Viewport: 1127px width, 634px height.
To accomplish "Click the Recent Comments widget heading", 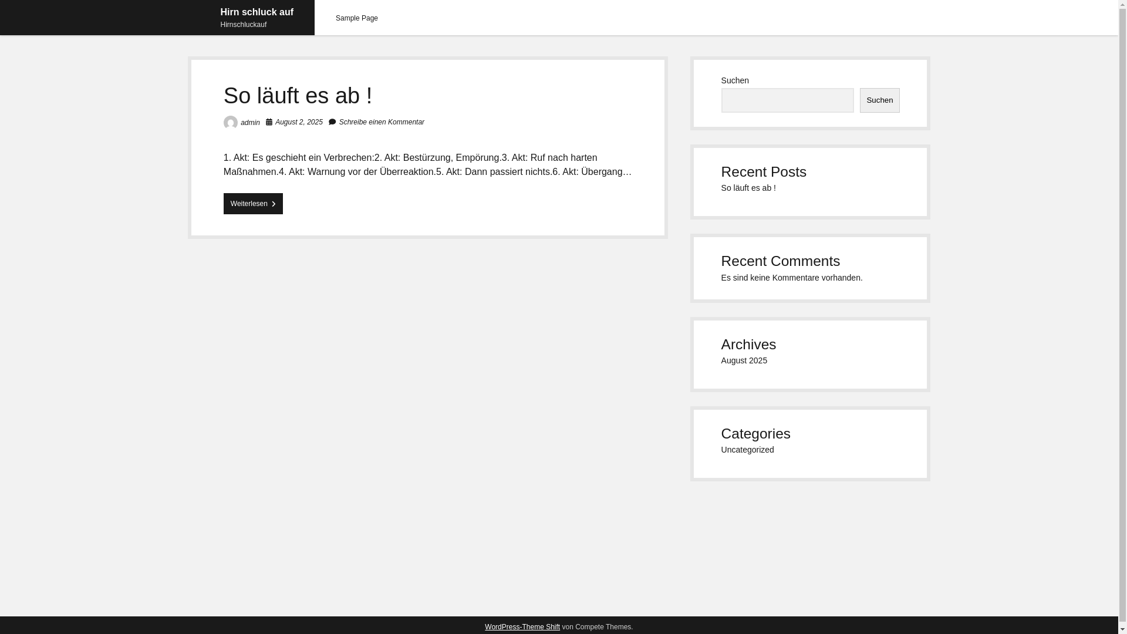I will [780, 261].
